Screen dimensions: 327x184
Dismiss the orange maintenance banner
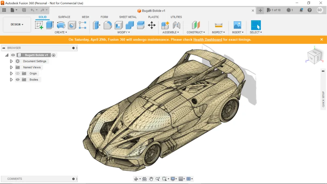pyautogui.click(x=321, y=40)
